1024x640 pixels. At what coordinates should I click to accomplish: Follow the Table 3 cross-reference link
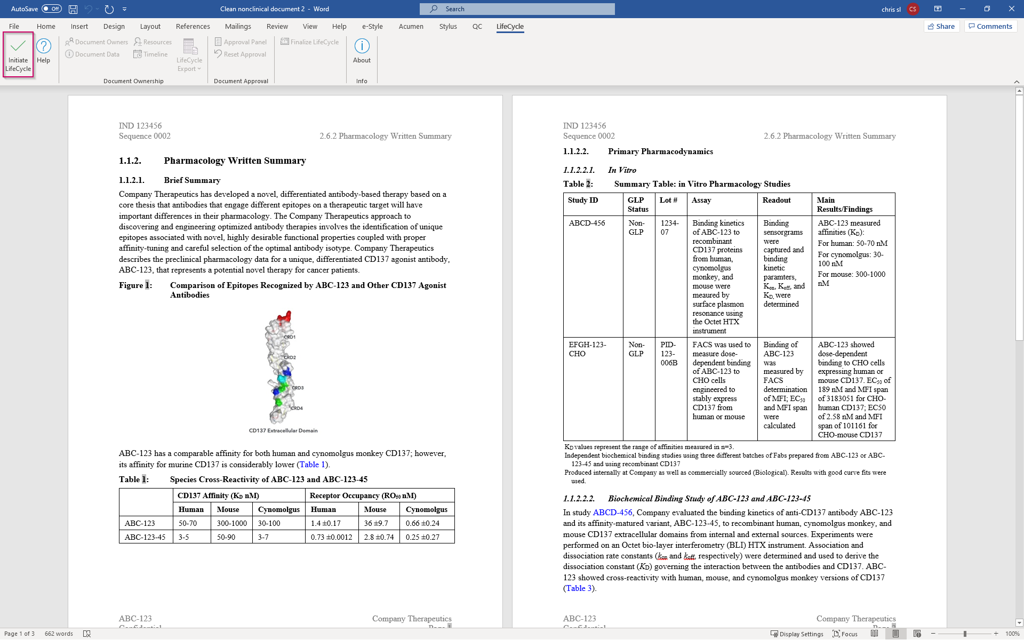click(x=579, y=588)
